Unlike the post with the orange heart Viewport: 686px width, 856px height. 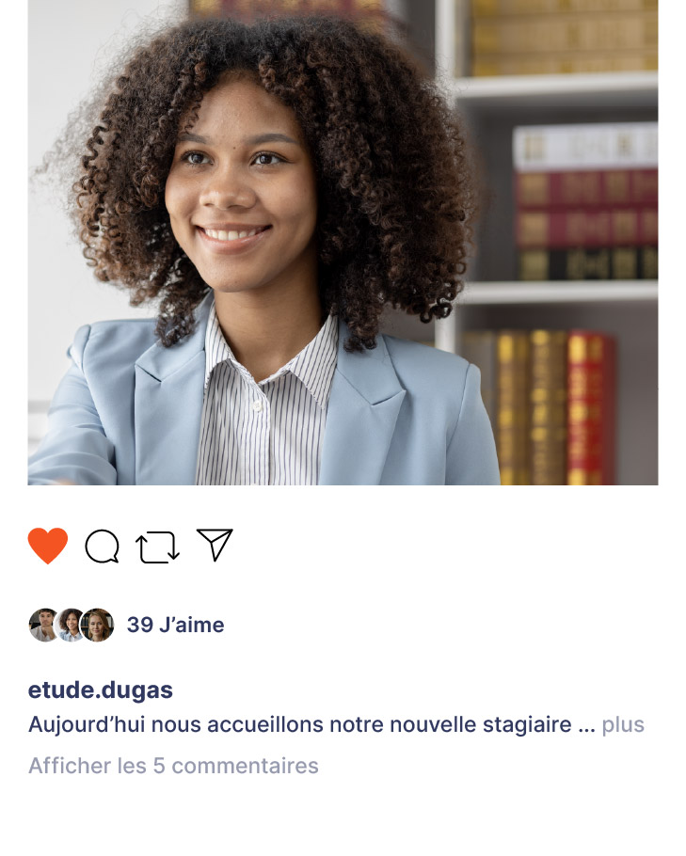(48, 546)
